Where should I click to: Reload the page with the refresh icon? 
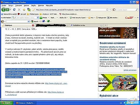pyautogui.click(x=14, y=10)
